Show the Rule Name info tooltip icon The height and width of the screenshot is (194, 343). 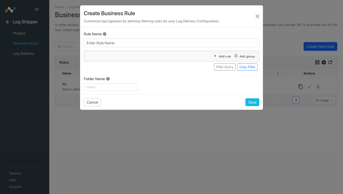pos(105,34)
